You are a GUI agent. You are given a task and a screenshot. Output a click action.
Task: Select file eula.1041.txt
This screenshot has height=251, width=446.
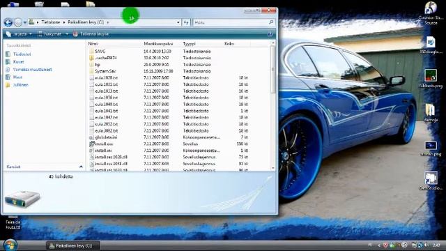coord(107,111)
